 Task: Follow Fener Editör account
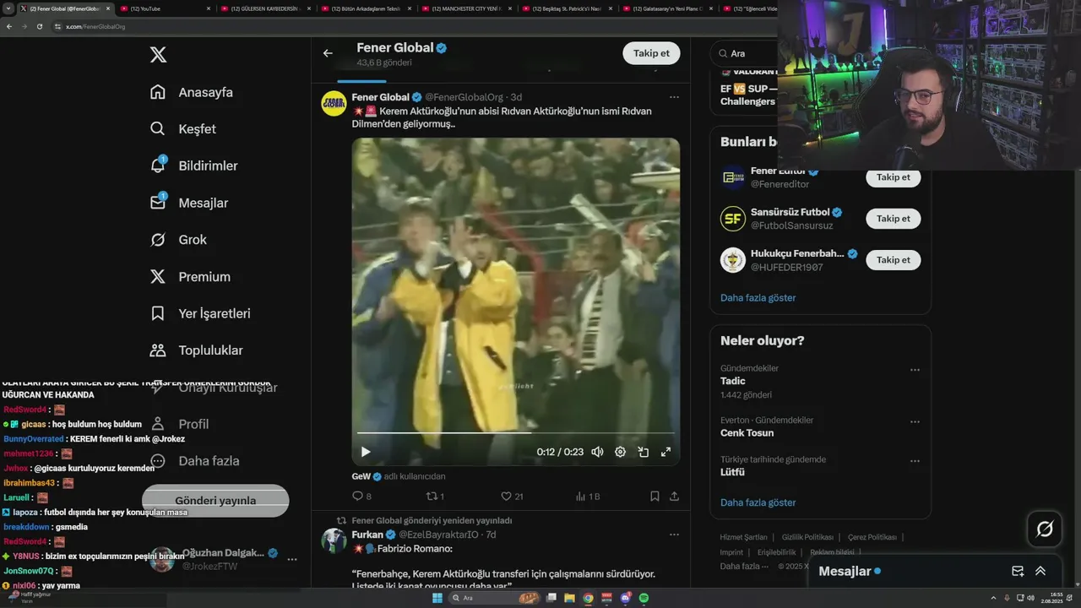[893, 177]
